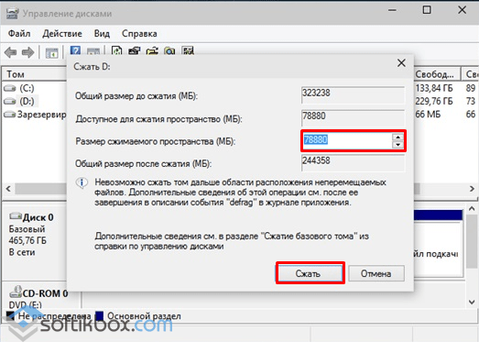Click the volume list left scroll arrow
Image resolution: width=479 pixels, height=342 pixels.
tap(8, 189)
